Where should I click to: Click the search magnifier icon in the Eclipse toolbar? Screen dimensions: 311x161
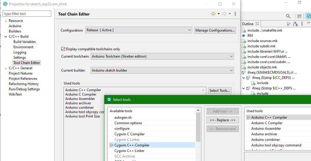[x=288, y=16]
